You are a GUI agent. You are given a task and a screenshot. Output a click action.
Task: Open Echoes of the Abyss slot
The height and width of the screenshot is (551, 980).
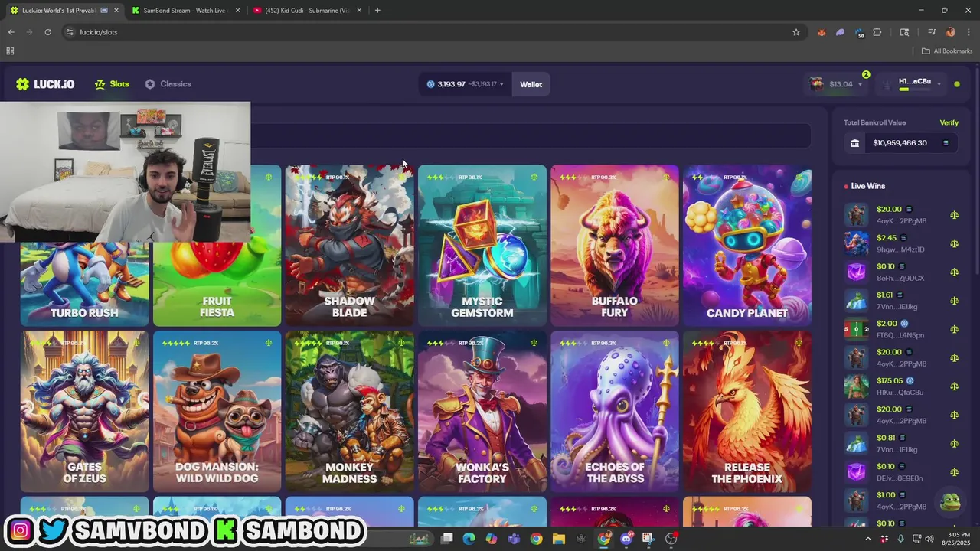614,412
